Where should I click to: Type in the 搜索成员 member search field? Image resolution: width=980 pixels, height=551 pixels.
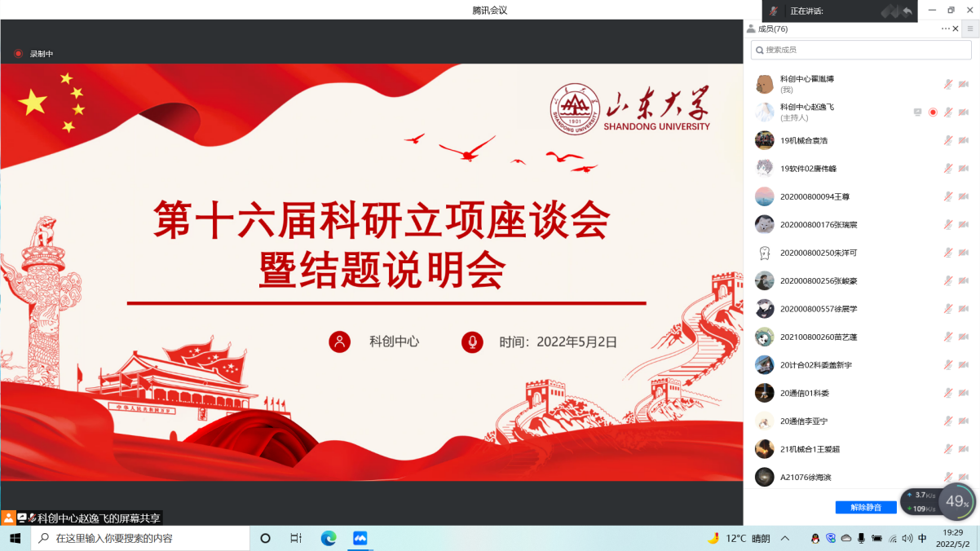pos(861,50)
